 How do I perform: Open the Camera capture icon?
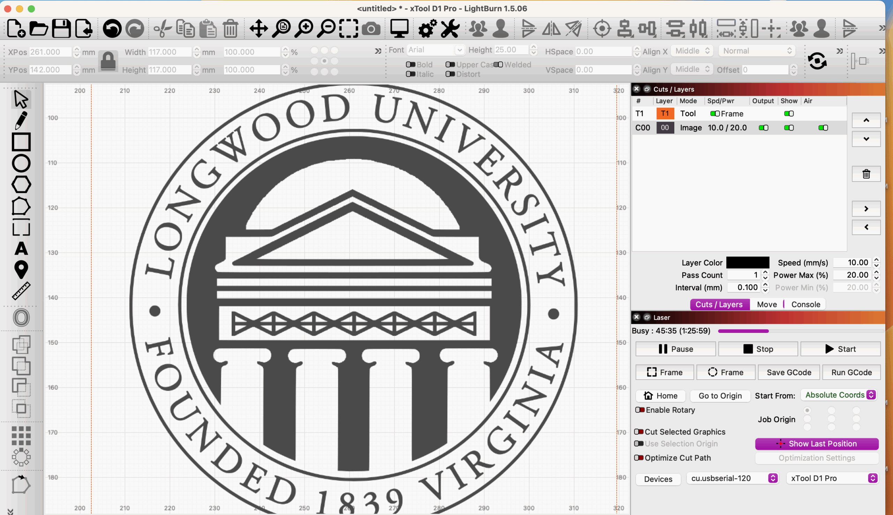click(x=371, y=29)
